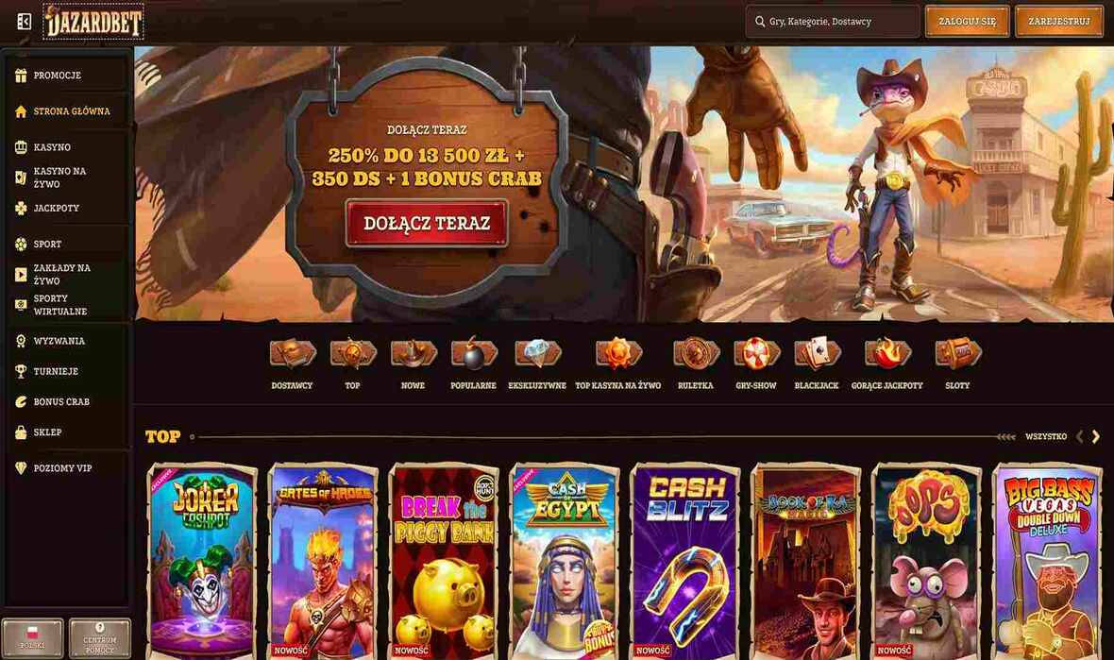Choose the Ruletka wheel icon
This screenshot has width=1114, height=660.
(x=696, y=354)
